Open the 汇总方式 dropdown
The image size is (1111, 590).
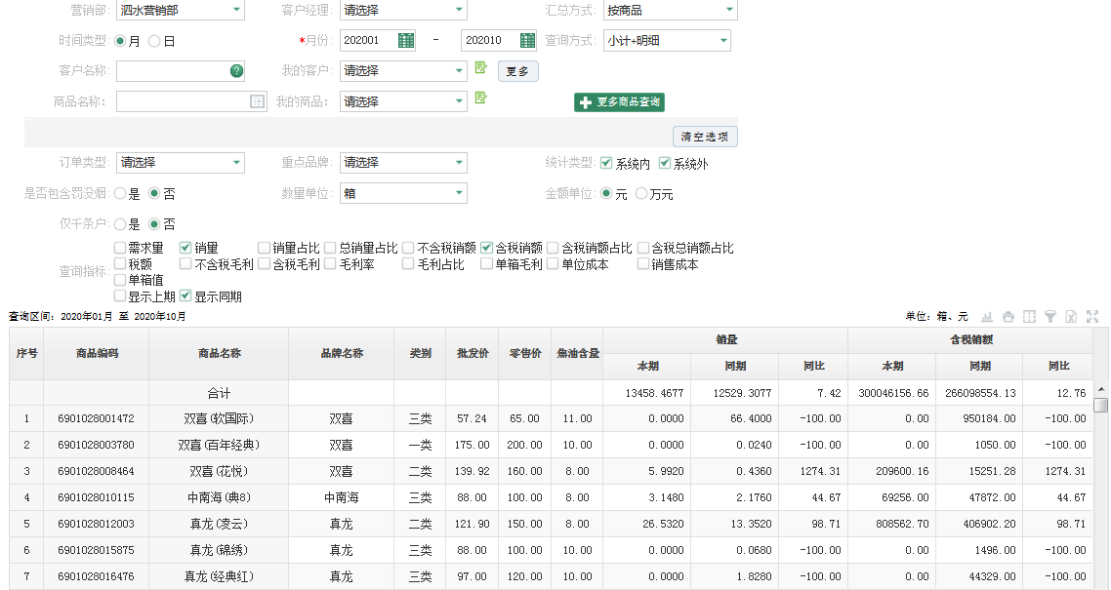[x=671, y=10]
